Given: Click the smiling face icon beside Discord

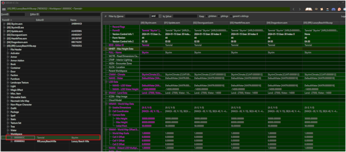Looking at the screenshot, I should 328,9.
